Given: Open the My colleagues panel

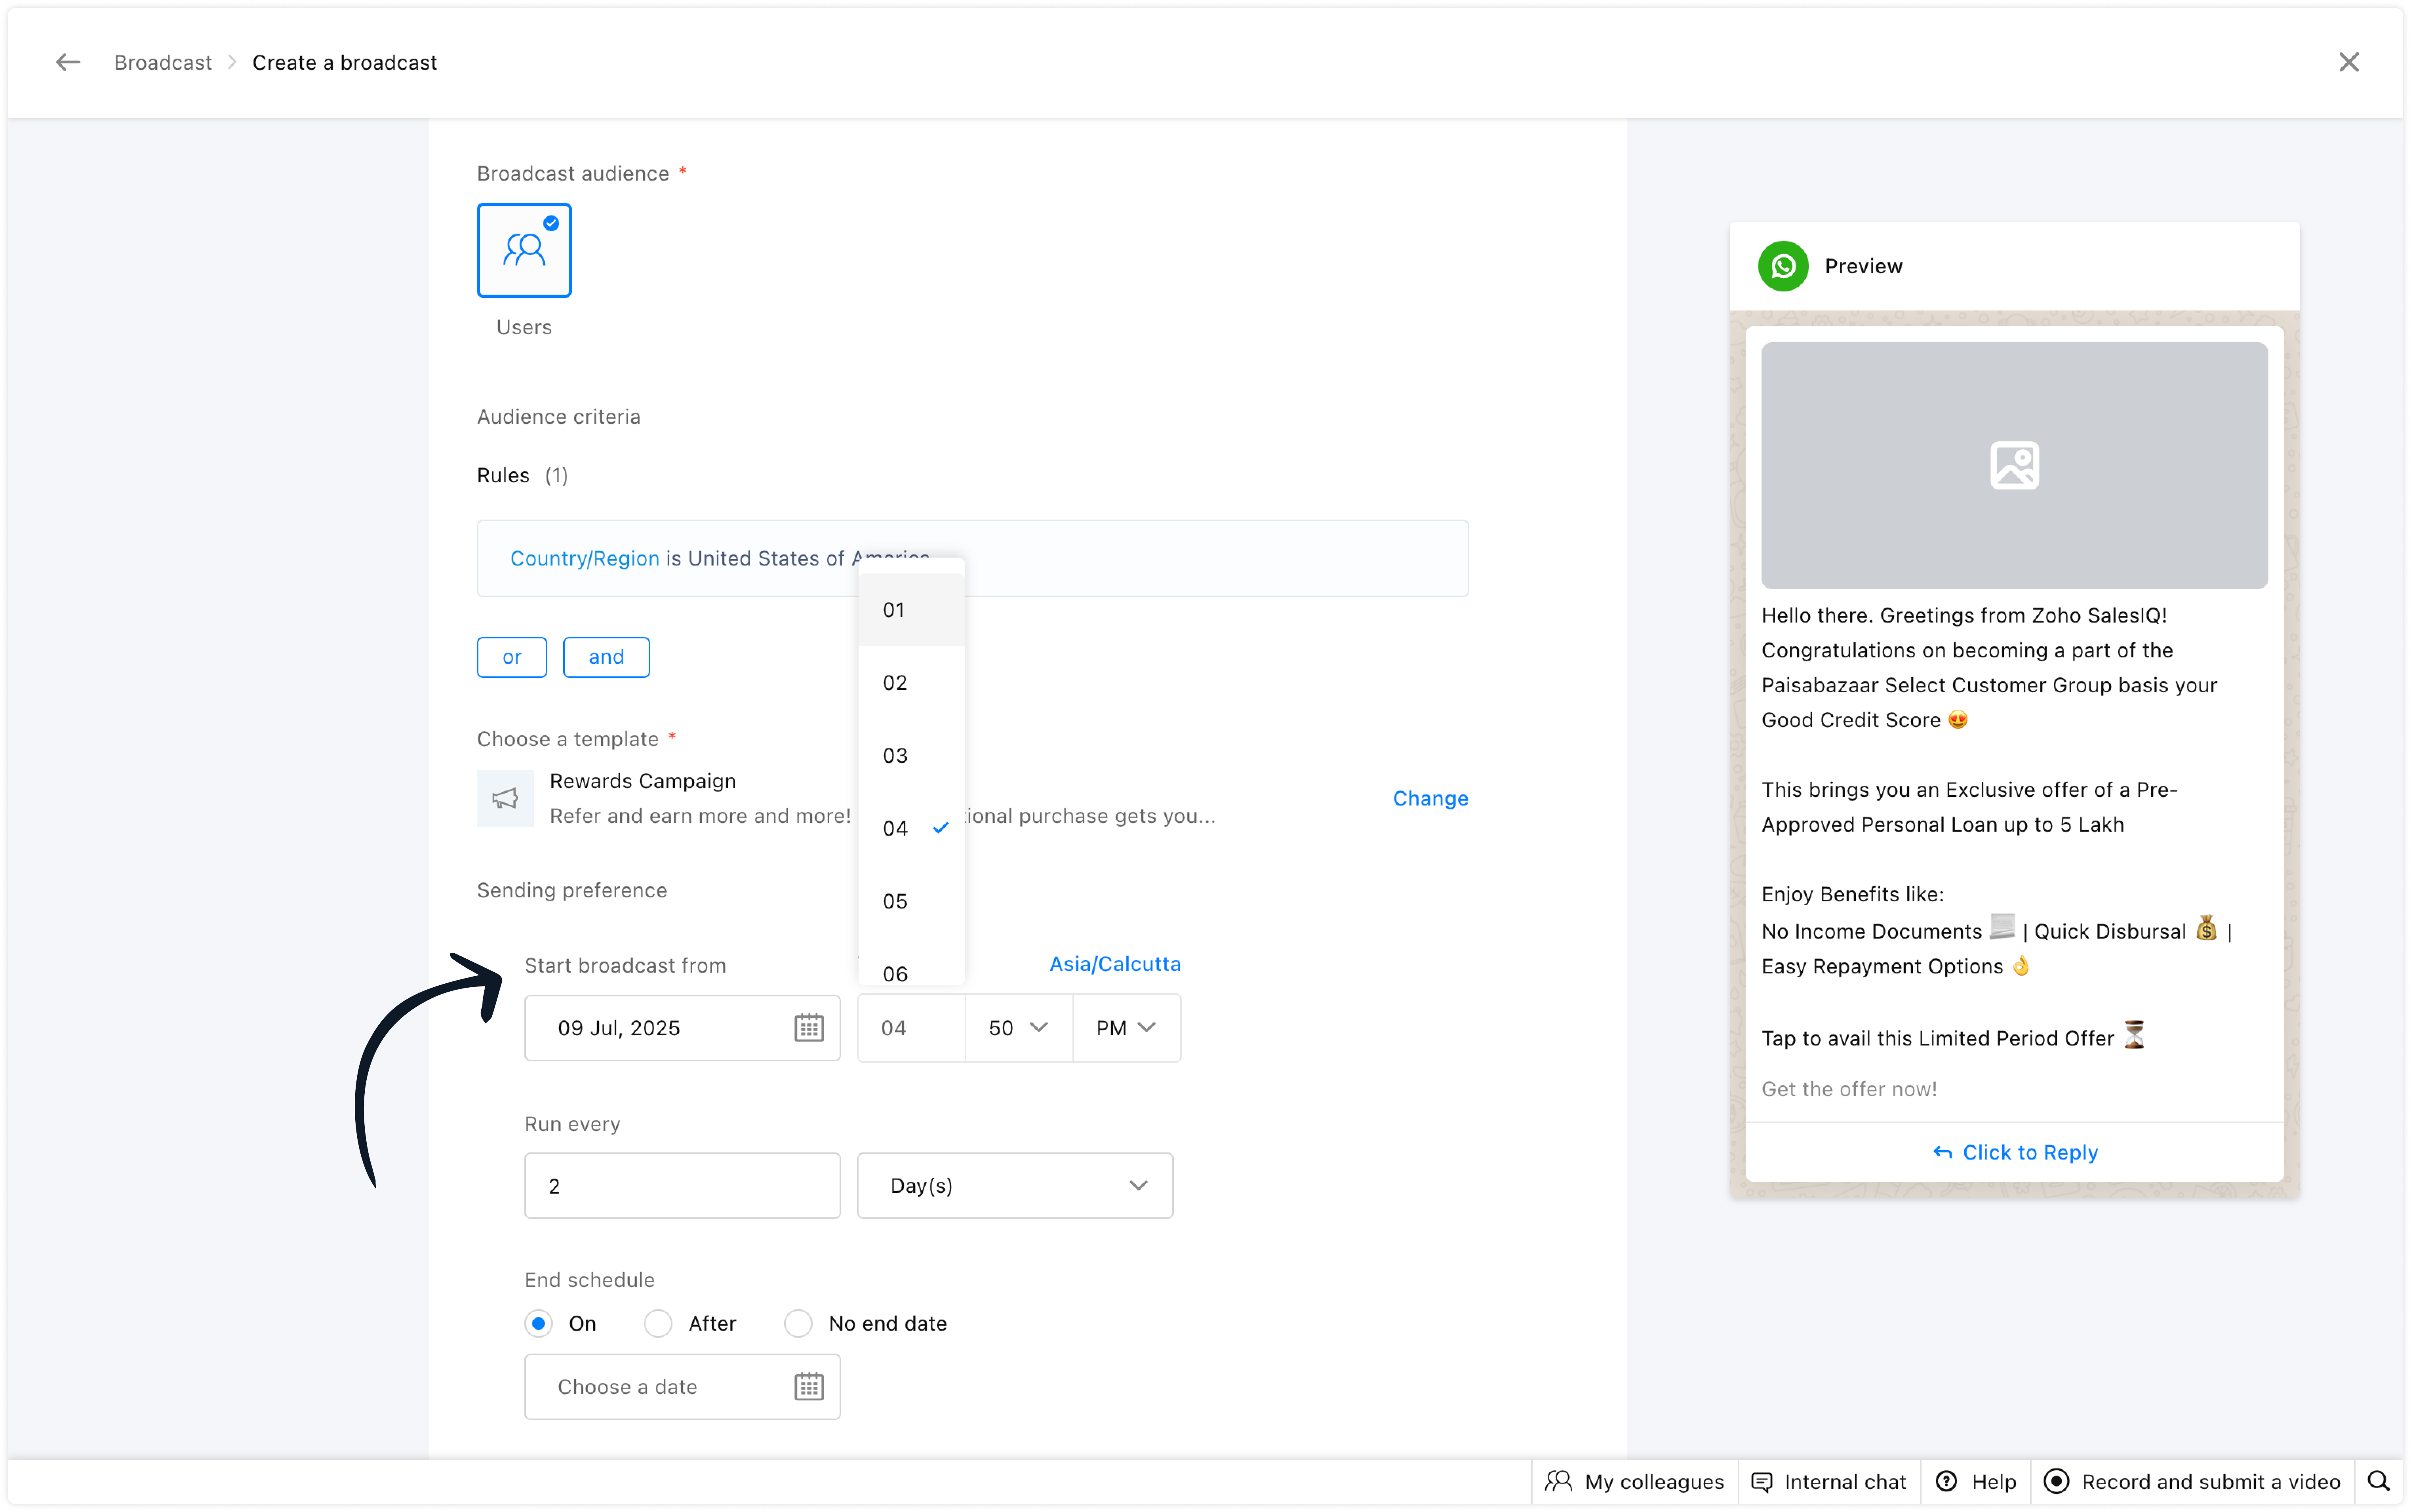Looking at the screenshot, I should point(1635,1482).
